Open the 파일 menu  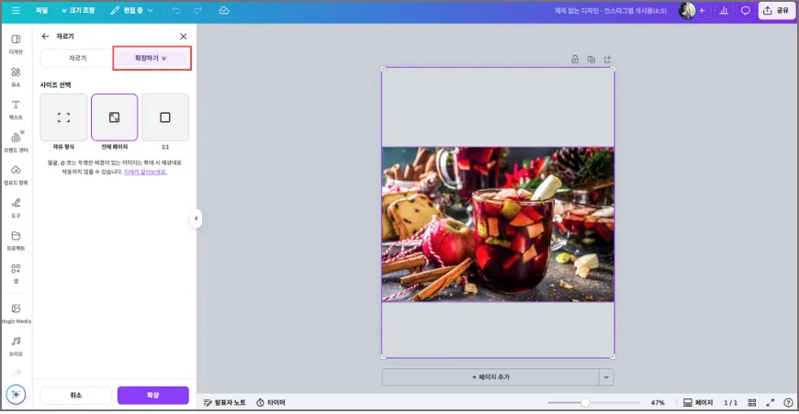pos(41,10)
